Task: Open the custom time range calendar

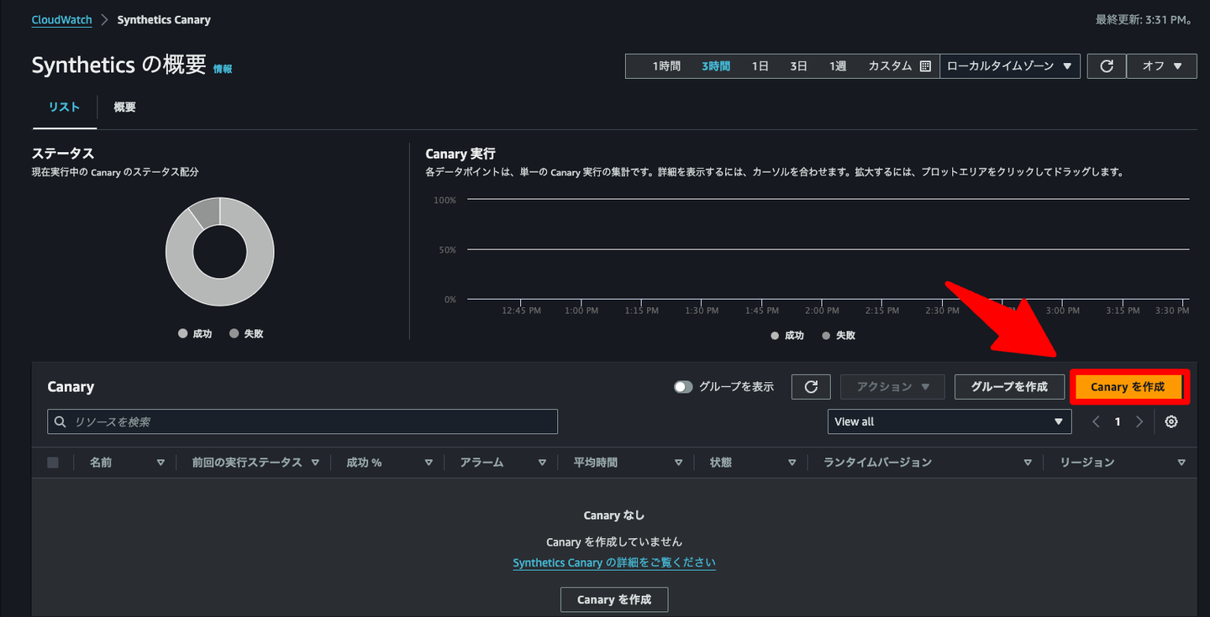Action: [925, 66]
